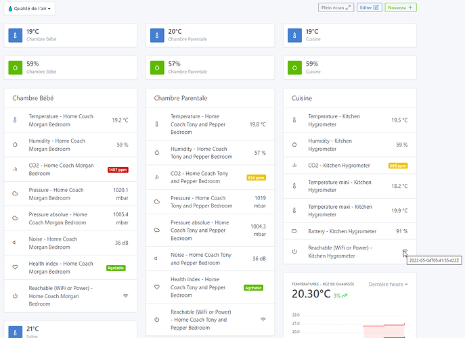
Task: Click green Agréable badge in Chambre Parentale
Action: [x=253, y=287]
